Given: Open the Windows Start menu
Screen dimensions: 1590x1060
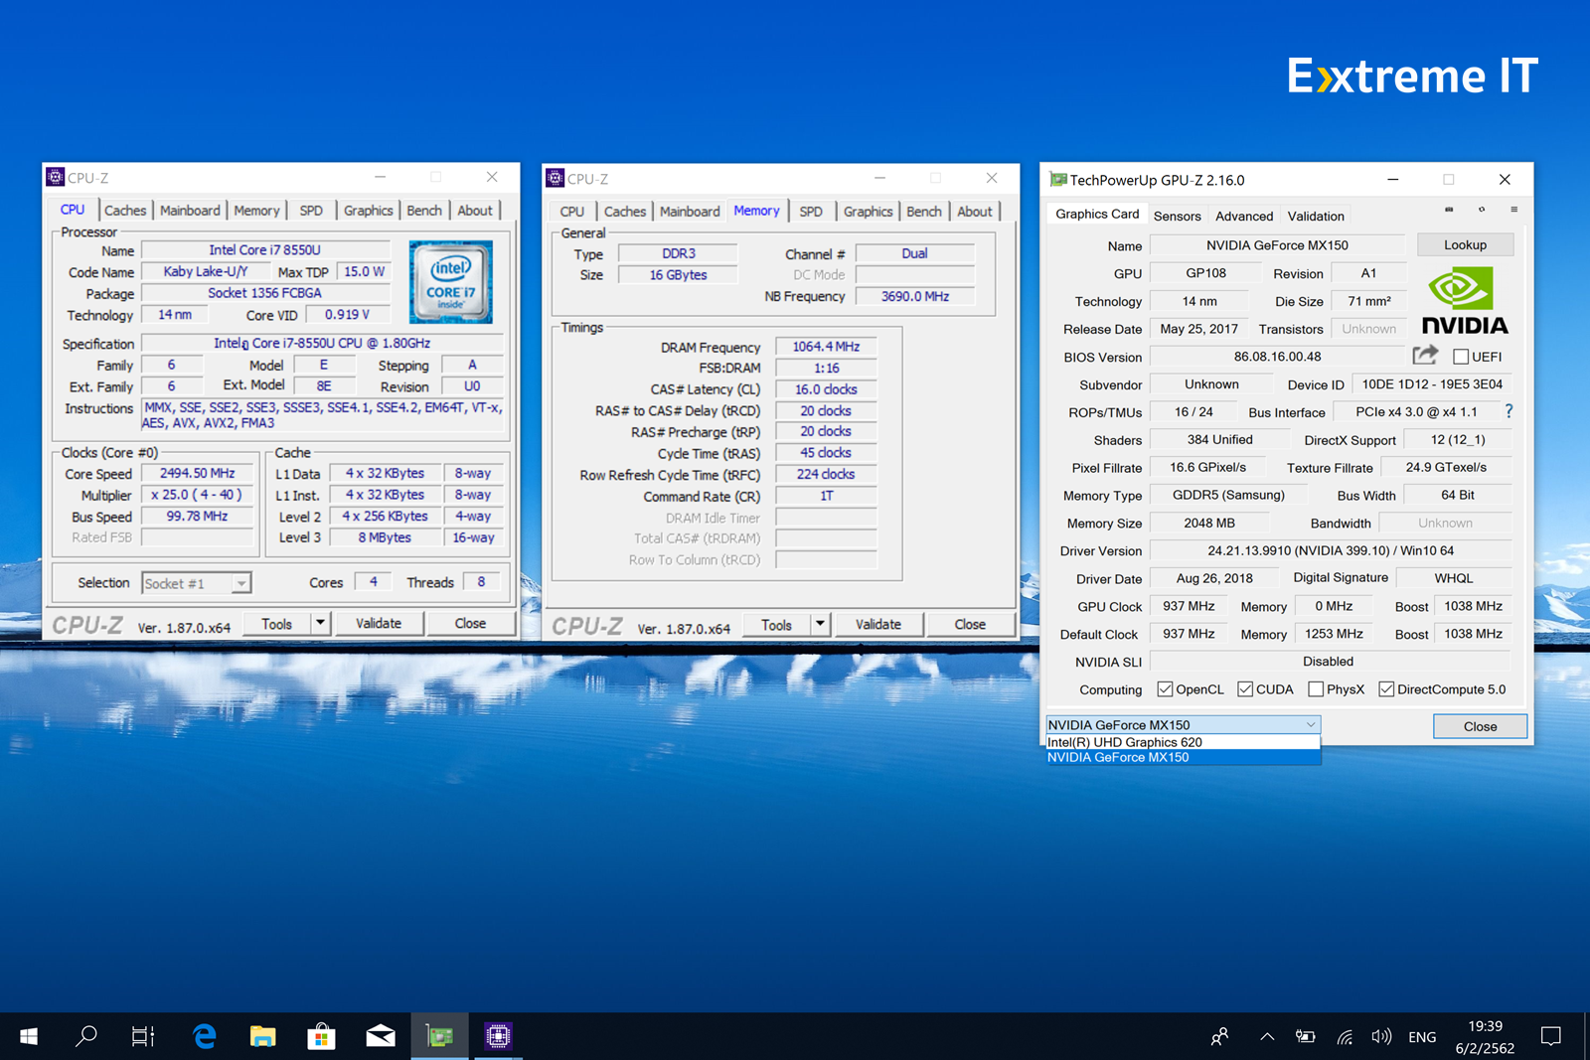Looking at the screenshot, I should (29, 1036).
